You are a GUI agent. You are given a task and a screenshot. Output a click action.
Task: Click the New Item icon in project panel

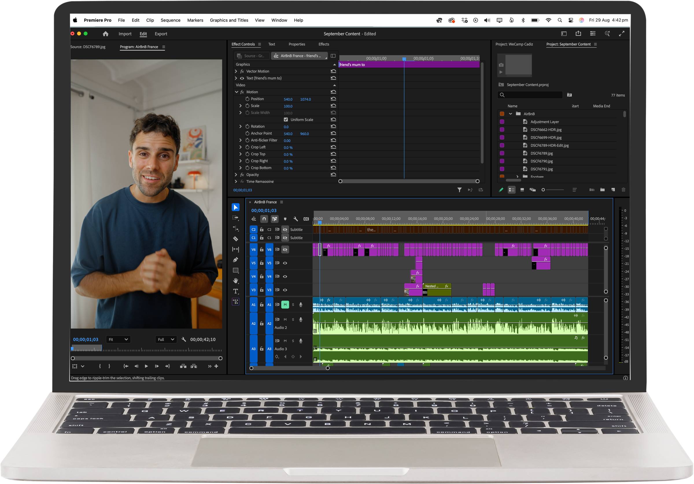pyautogui.click(x=613, y=189)
